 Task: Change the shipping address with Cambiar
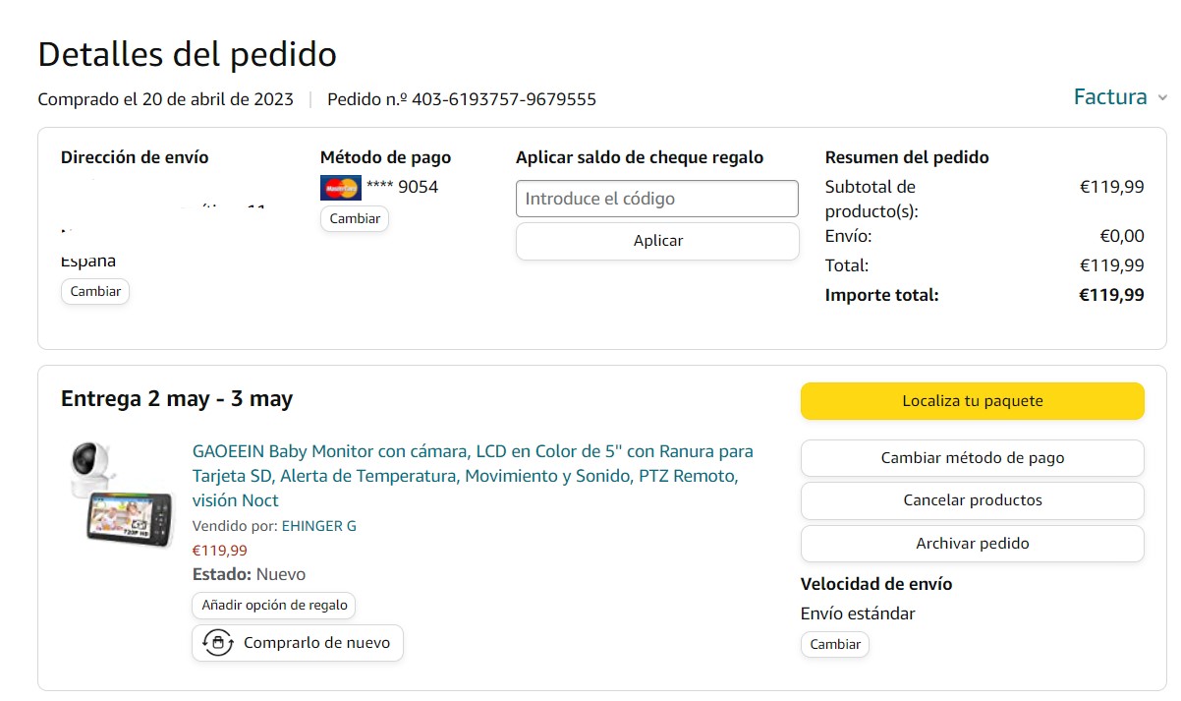pos(95,291)
